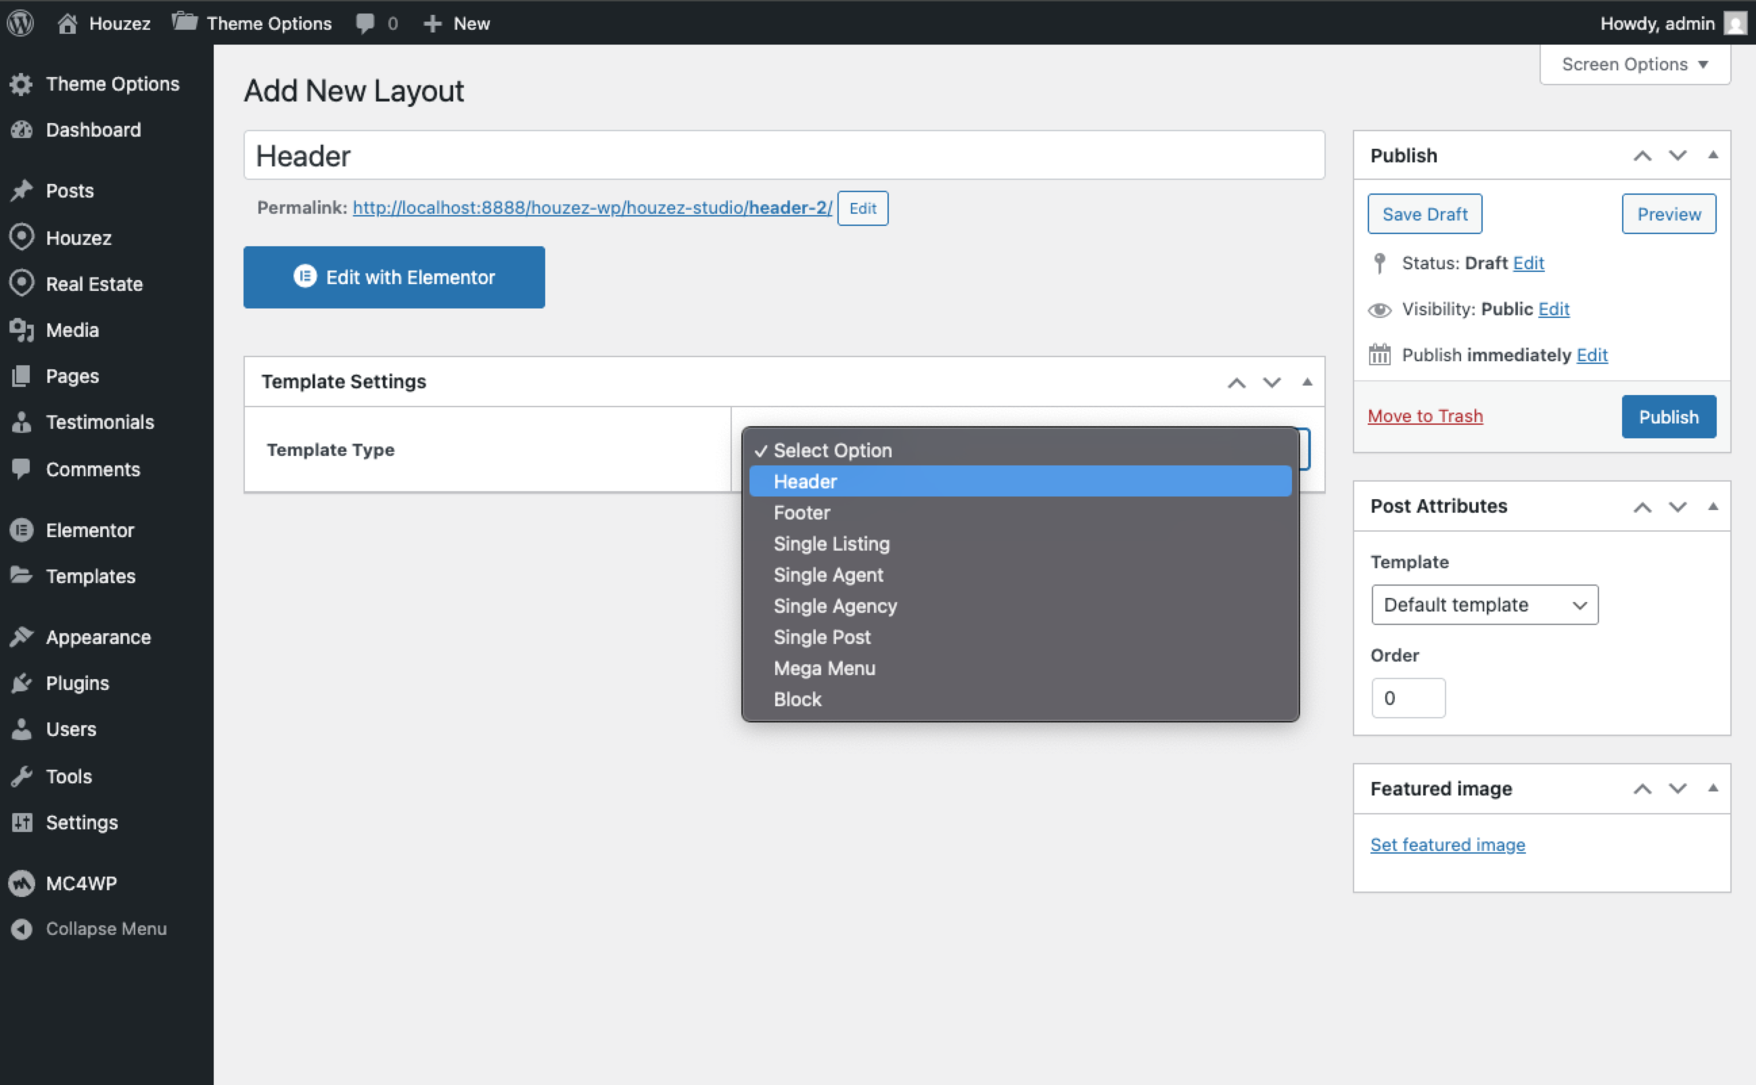This screenshot has height=1085, width=1756.
Task: Open the Default template dropdown
Action: coord(1484,604)
